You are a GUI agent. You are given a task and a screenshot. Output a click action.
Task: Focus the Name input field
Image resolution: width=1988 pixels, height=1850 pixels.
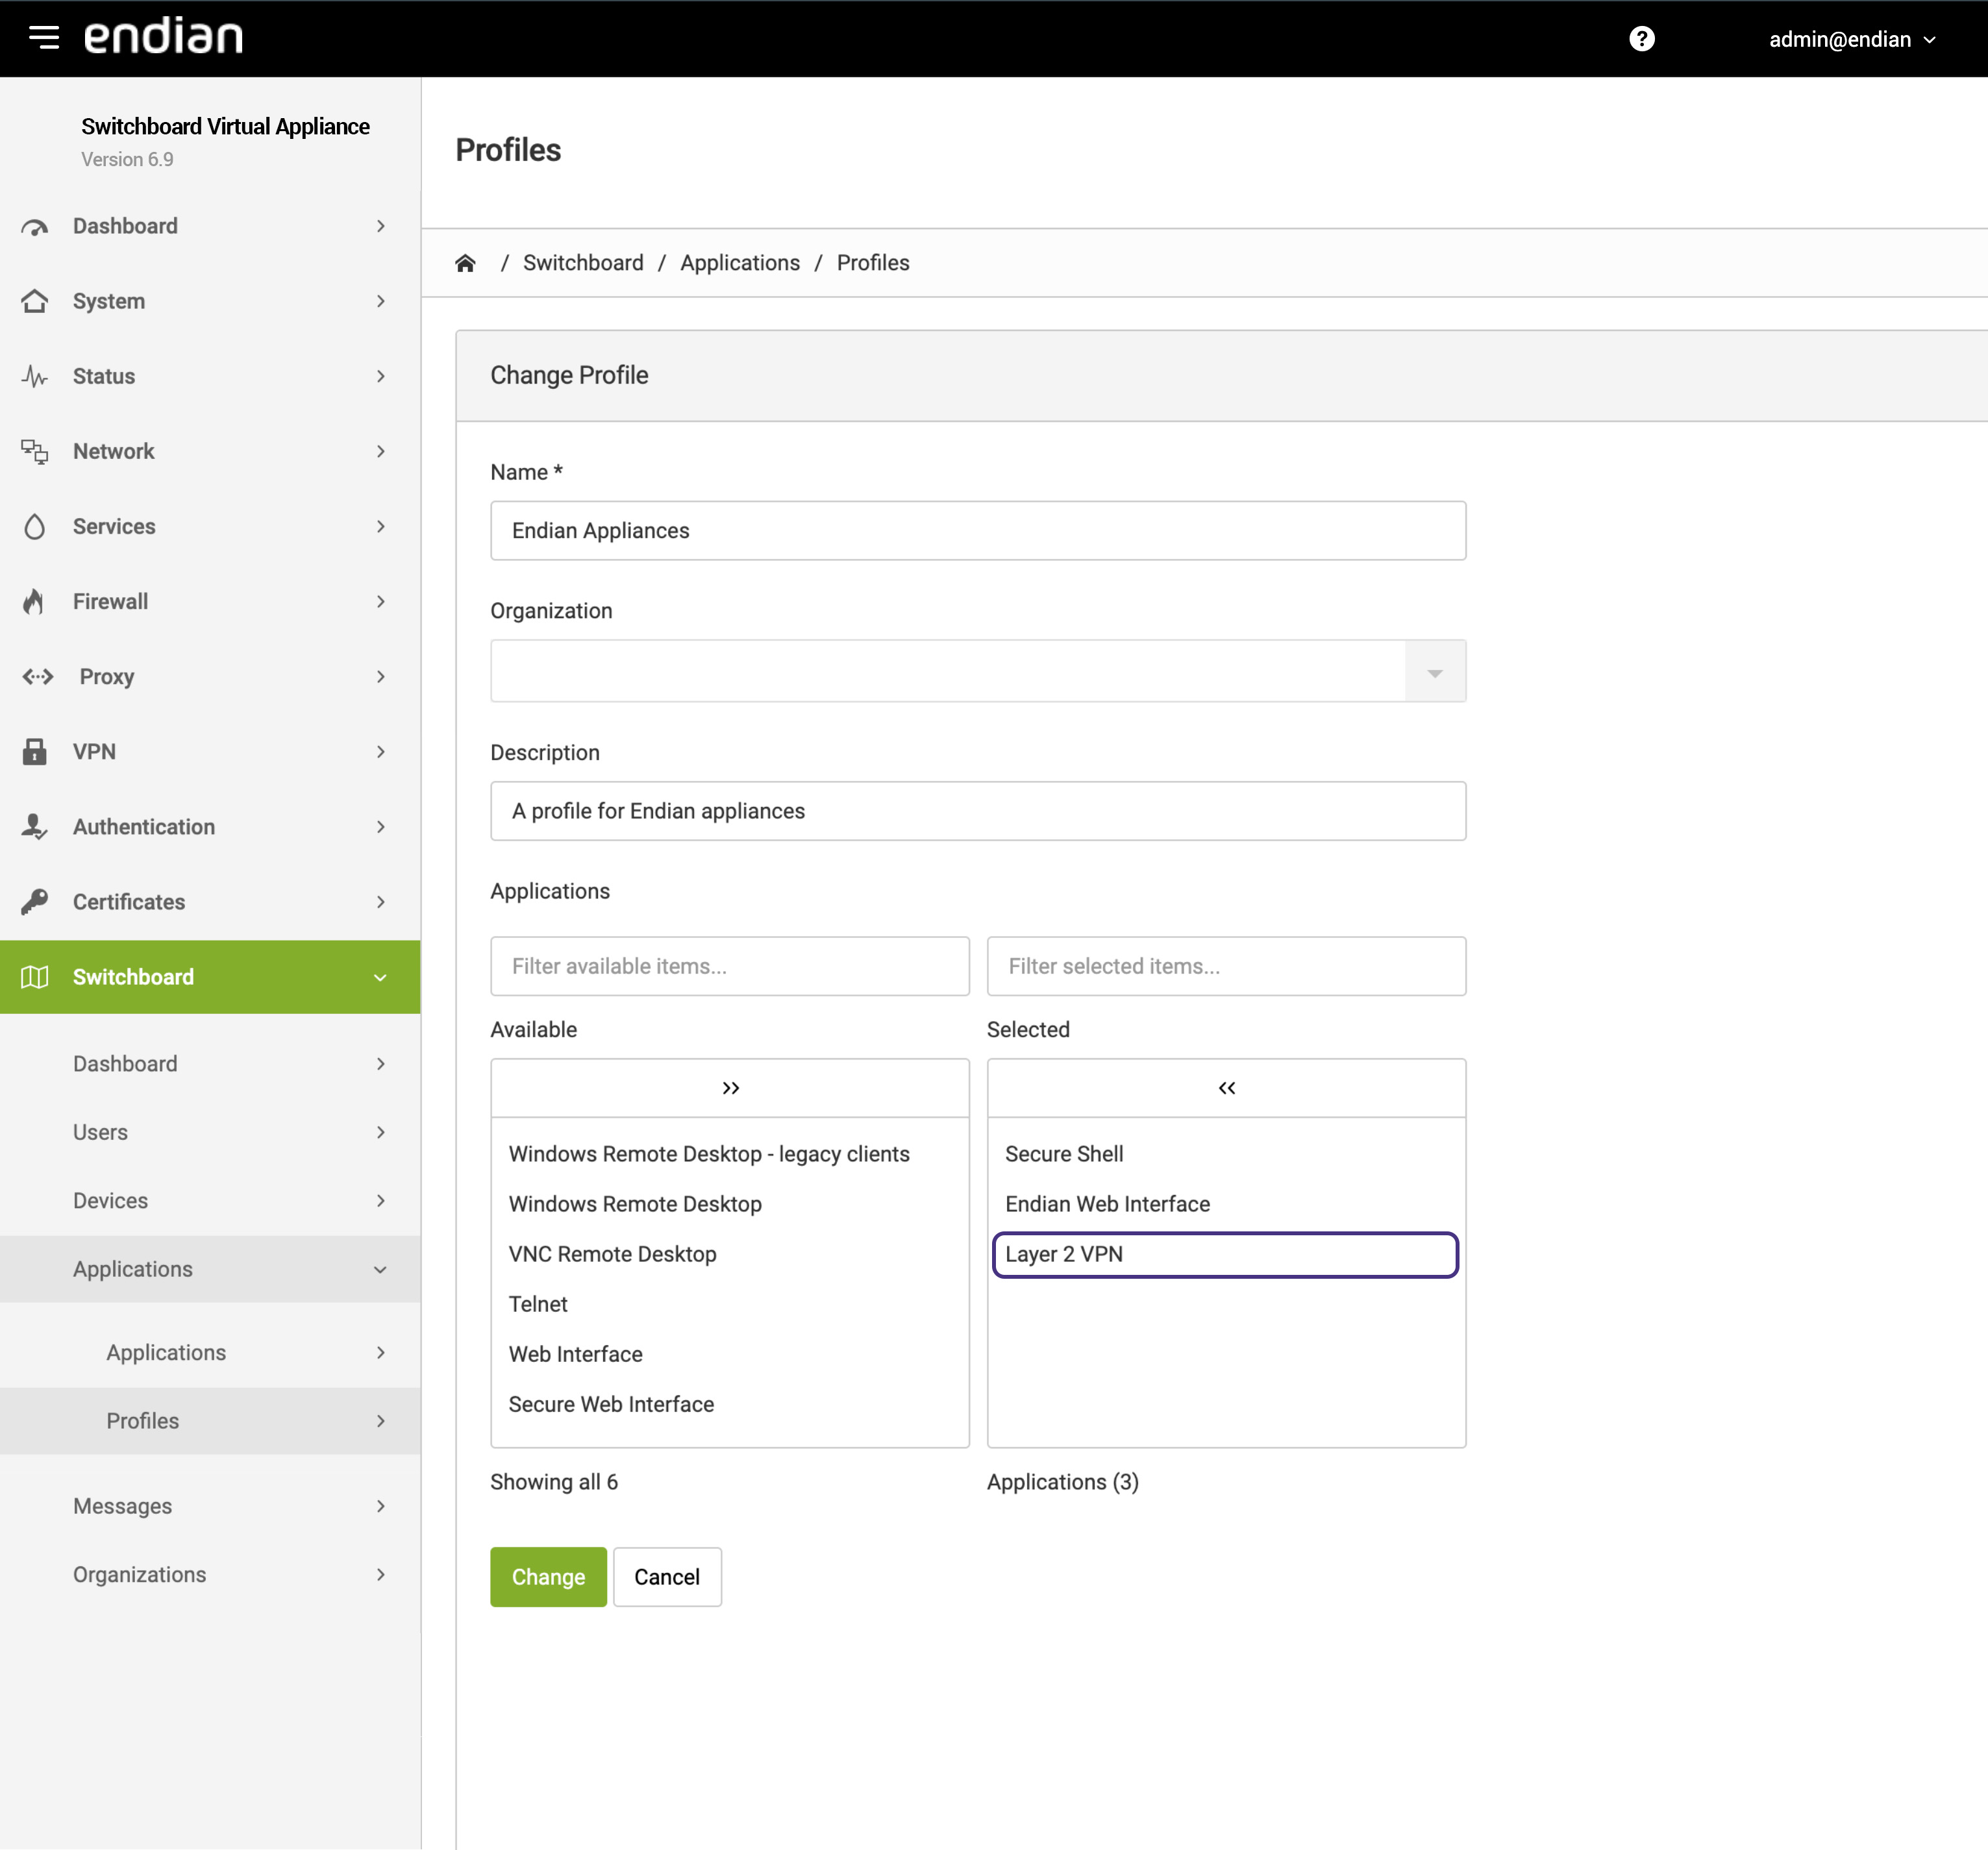pos(978,531)
